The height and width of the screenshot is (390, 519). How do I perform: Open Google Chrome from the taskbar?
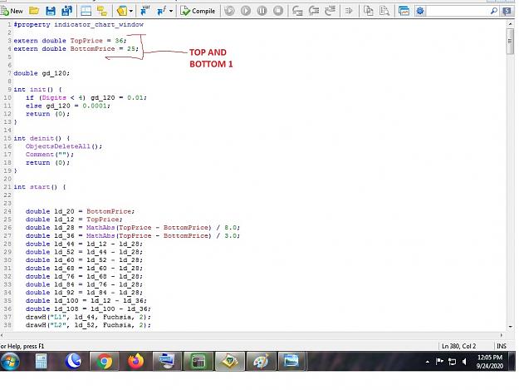click(105, 361)
